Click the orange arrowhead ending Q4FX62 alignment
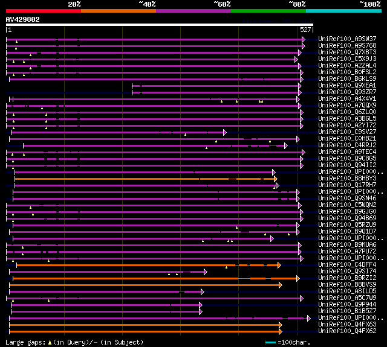387x347 pixels. pos(281,332)
